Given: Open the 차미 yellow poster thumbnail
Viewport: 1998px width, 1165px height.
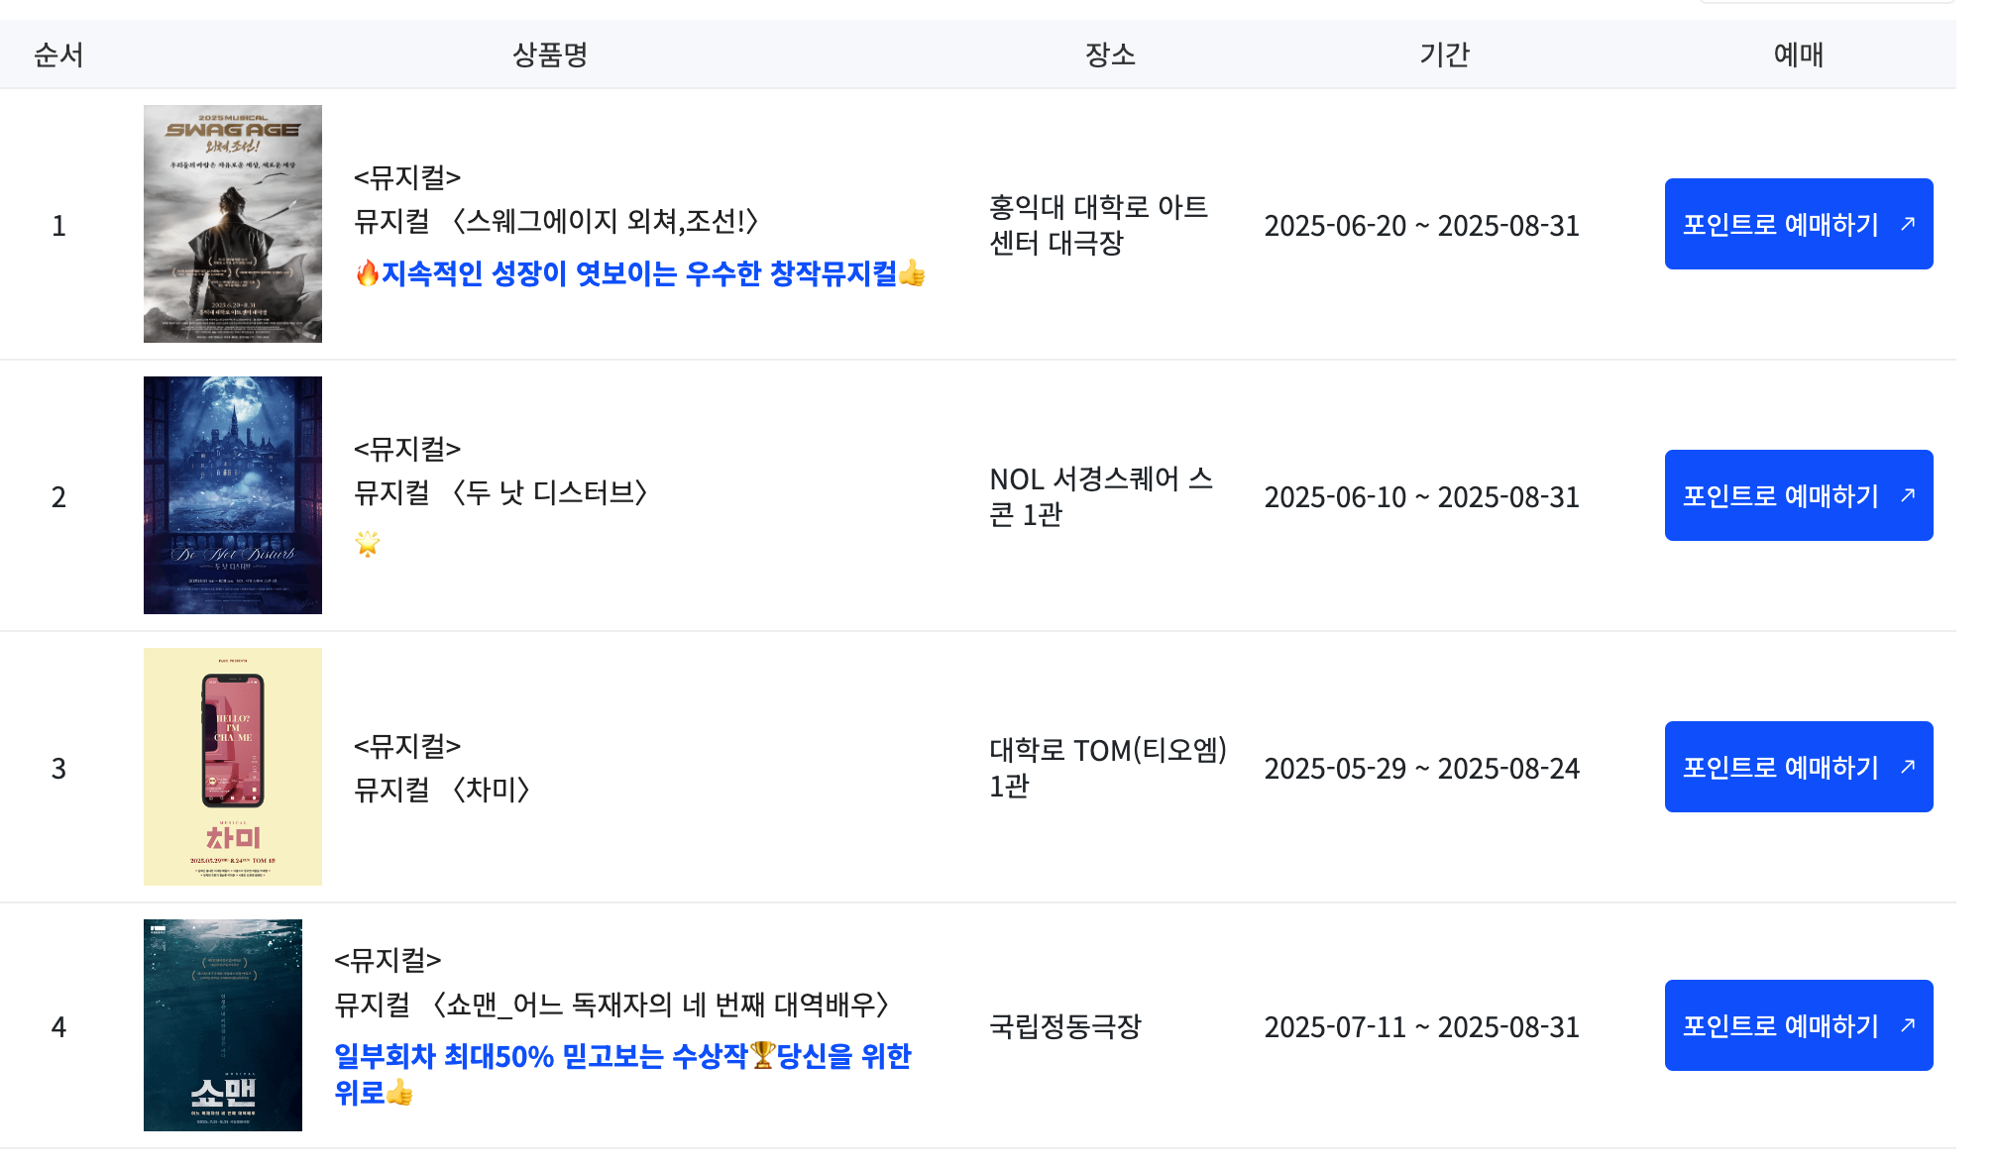Looking at the screenshot, I should [233, 767].
